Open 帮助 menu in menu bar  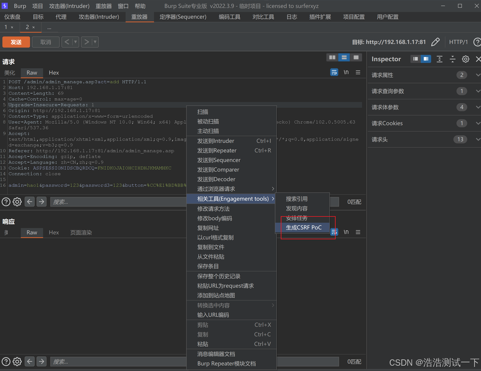click(140, 6)
